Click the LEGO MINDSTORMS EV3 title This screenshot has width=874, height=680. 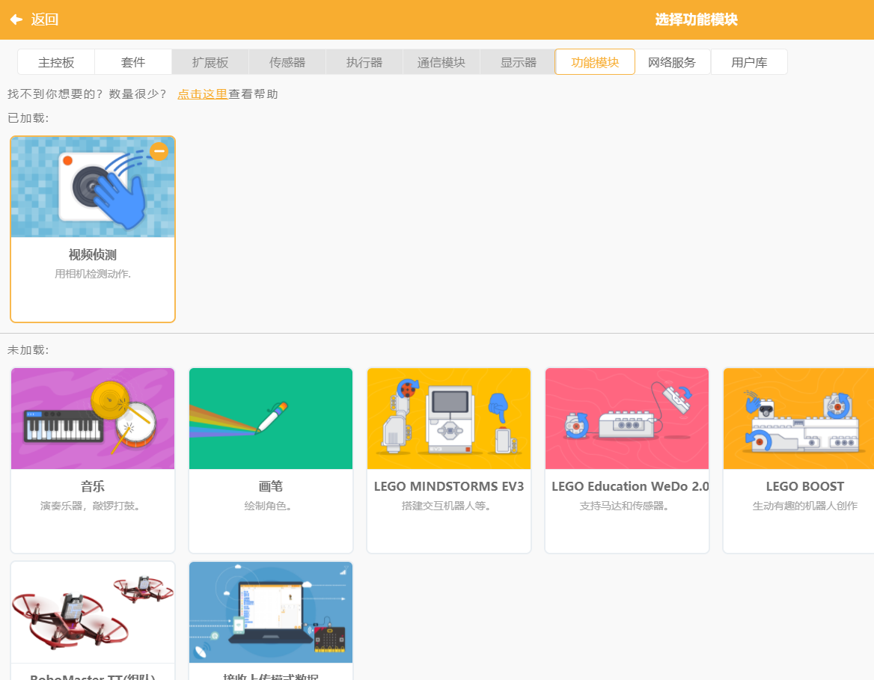click(449, 486)
